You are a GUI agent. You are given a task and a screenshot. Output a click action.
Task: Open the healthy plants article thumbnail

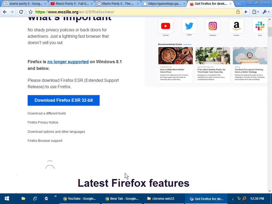point(213,56)
